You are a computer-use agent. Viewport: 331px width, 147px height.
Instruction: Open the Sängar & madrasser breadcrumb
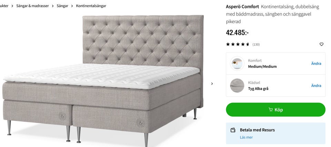tap(32, 6)
